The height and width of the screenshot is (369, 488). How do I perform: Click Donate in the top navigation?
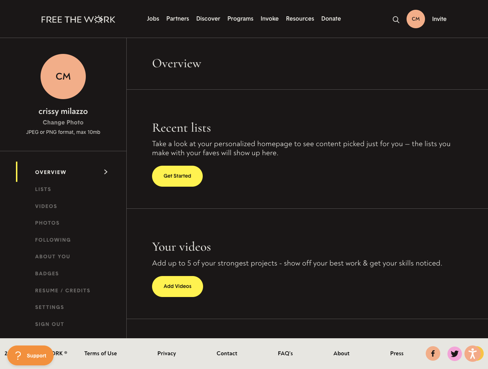click(331, 18)
